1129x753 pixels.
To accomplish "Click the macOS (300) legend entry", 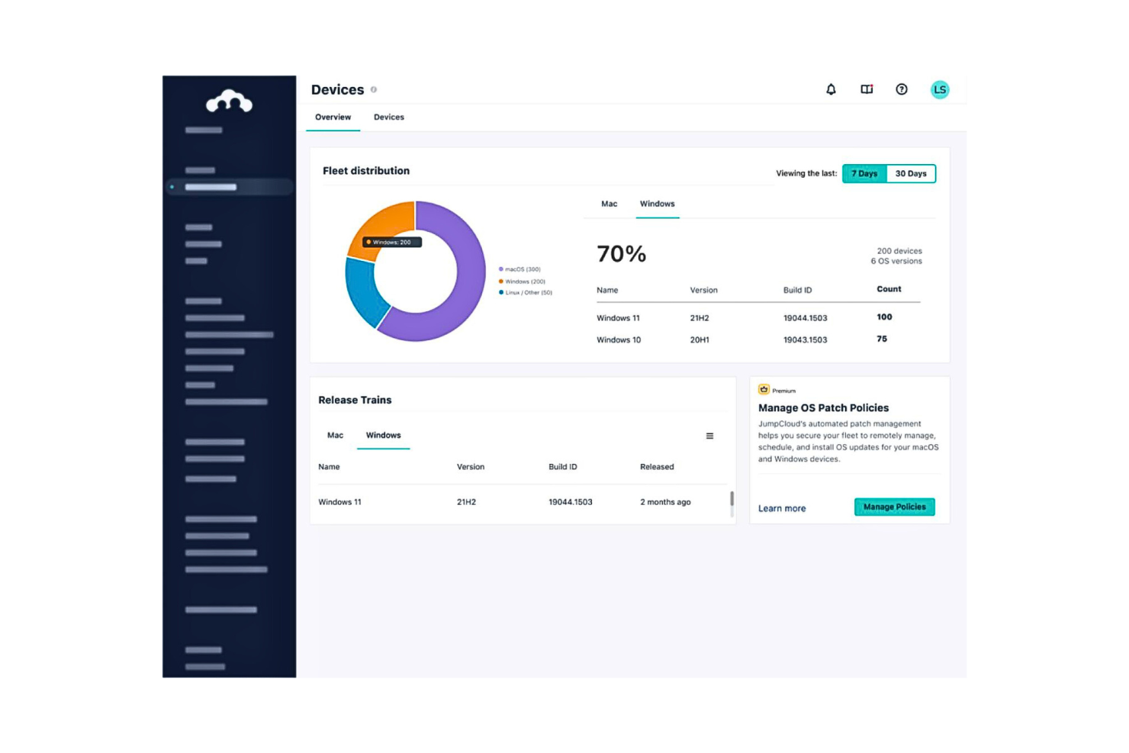I will click(x=519, y=269).
